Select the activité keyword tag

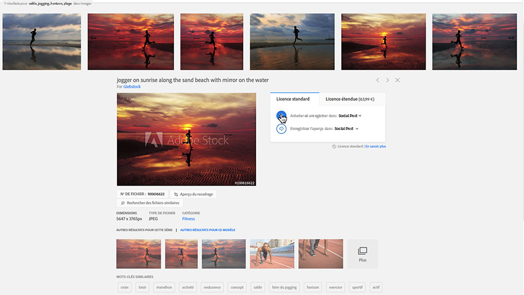(188, 287)
